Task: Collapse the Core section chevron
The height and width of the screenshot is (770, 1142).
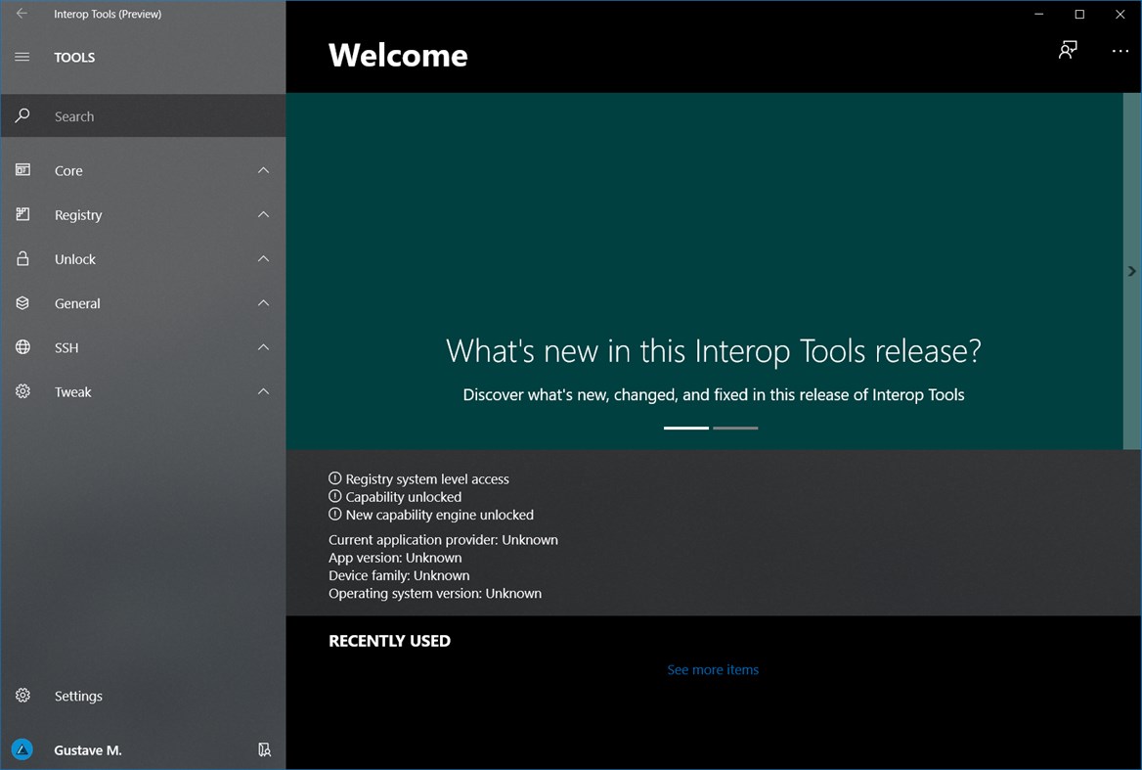Action: (x=264, y=170)
